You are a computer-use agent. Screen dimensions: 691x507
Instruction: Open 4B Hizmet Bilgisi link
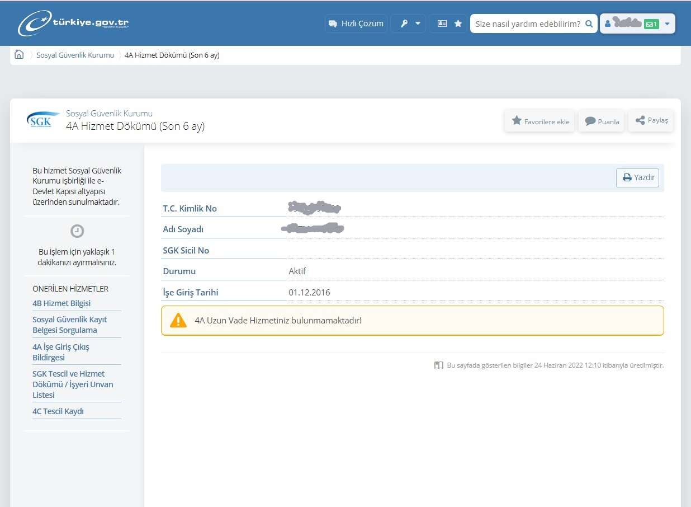point(61,303)
